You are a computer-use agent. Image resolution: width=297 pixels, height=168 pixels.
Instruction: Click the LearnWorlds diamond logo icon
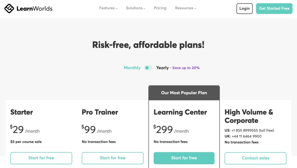click(x=9, y=8)
